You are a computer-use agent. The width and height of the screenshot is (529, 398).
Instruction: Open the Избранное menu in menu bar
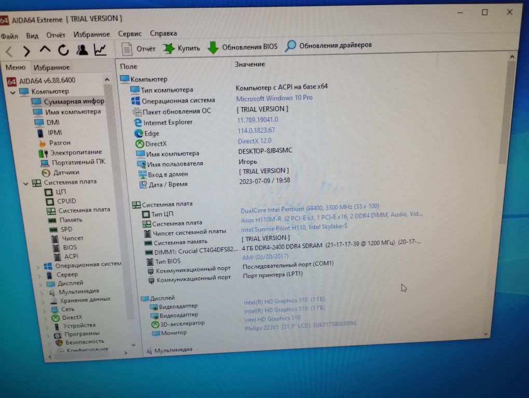click(92, 34)
